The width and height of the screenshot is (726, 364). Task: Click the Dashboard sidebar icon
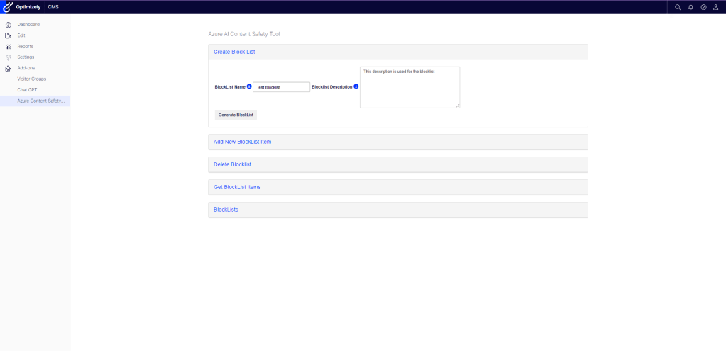(x=9, y=25)
